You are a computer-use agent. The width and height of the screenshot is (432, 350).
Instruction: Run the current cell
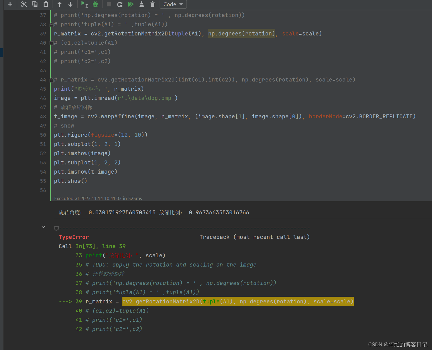click(x=83, y=4)
